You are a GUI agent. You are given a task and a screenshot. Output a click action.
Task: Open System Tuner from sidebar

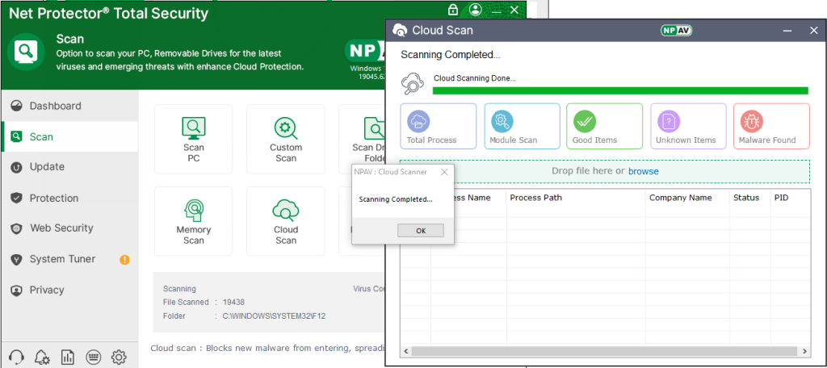click(62, 259)
